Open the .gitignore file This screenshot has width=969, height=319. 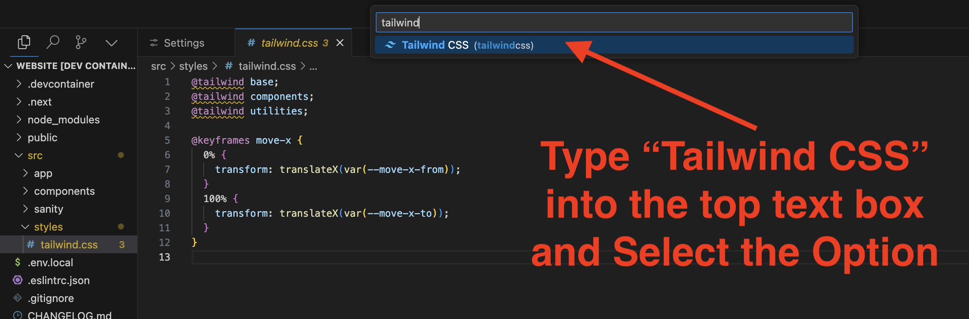pyautogui.click(x=69, y=298)
